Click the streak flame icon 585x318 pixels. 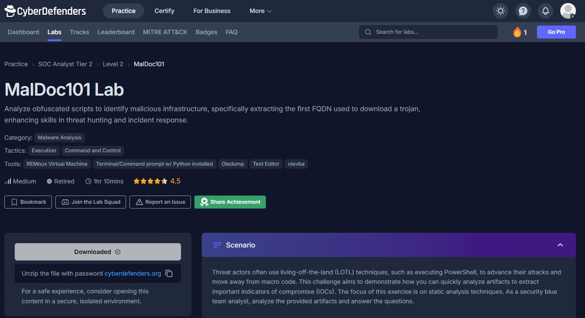(517, 32)
